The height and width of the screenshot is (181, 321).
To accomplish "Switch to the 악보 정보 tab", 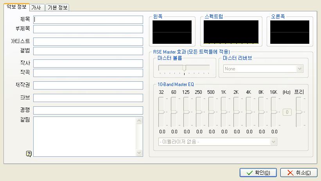I will 16,7.
